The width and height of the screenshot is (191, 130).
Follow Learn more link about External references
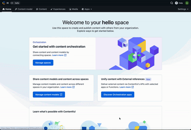click(127, 87)
